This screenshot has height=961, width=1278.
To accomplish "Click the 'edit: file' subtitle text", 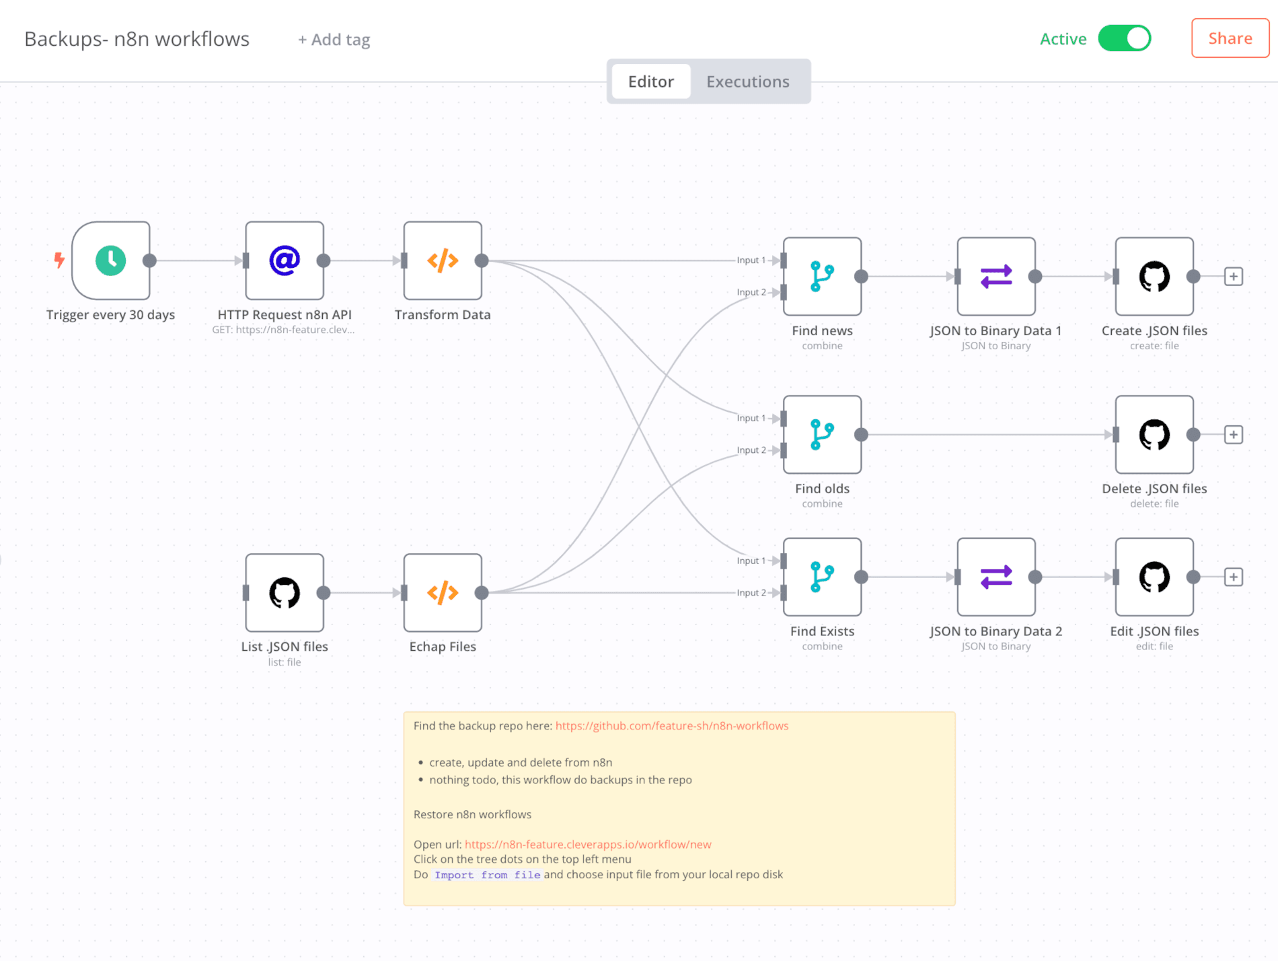I will click(x=1154, y=647).
